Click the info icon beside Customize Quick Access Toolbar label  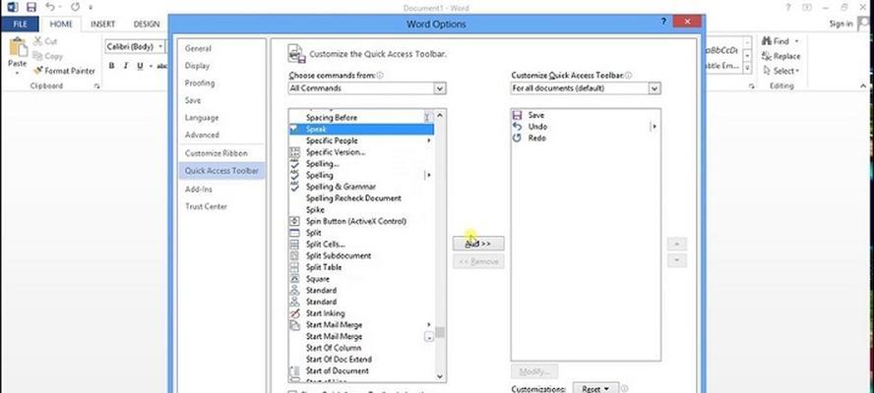point(628,75)
